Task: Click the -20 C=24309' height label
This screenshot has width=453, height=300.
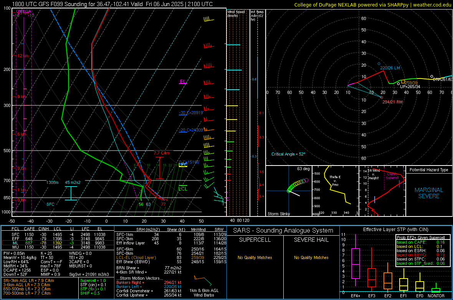Action: [x=191, y=130]
